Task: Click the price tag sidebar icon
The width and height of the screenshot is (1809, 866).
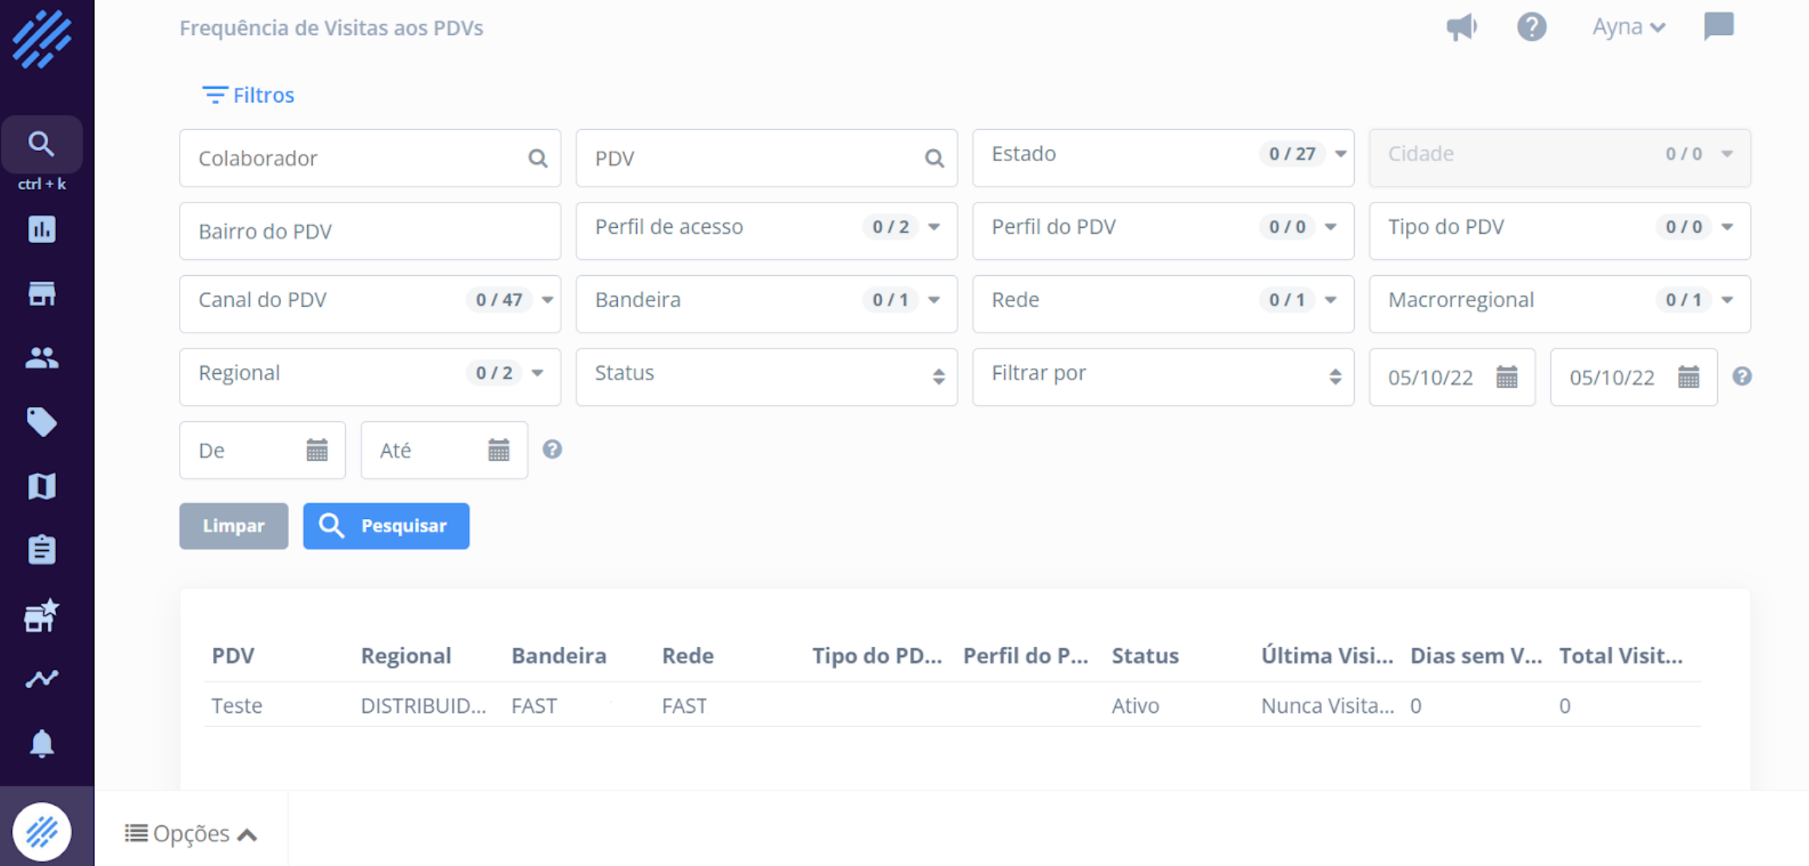Action: [x=42, y=422]
